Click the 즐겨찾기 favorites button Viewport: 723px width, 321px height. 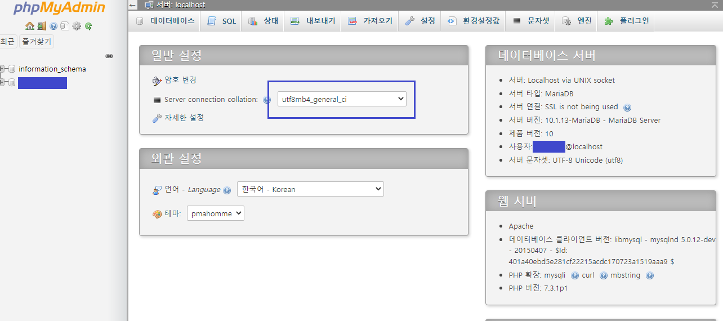[x=37, y=42]
